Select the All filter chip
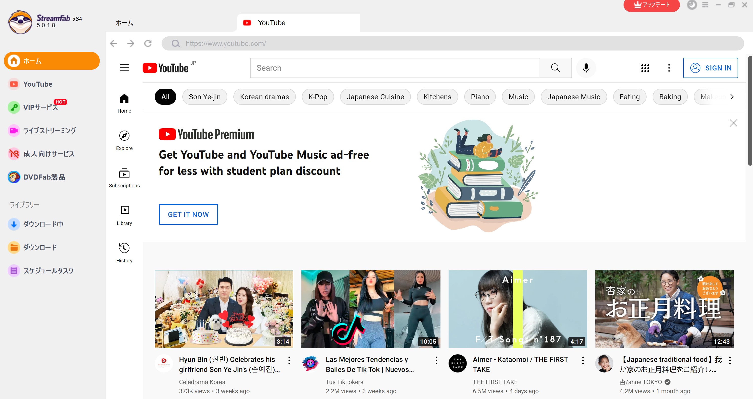Screen dimensions: 753x399 point(165,97)
